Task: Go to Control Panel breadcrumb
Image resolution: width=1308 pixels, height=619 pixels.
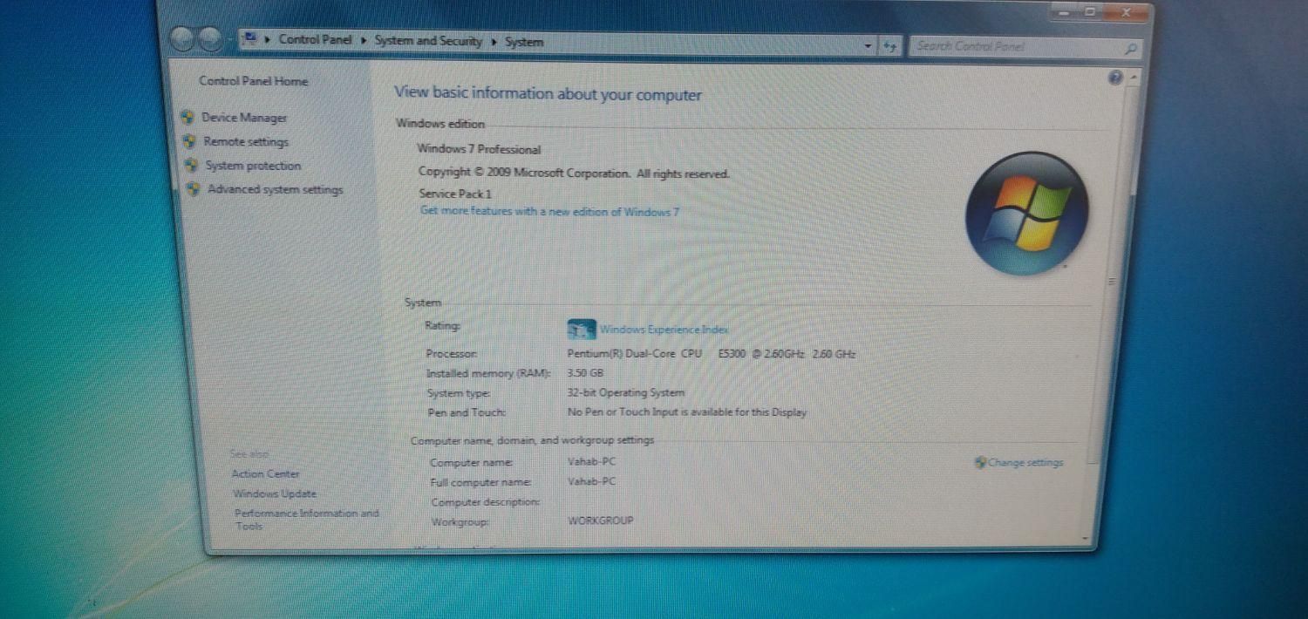Action: (x=316, y=39)
